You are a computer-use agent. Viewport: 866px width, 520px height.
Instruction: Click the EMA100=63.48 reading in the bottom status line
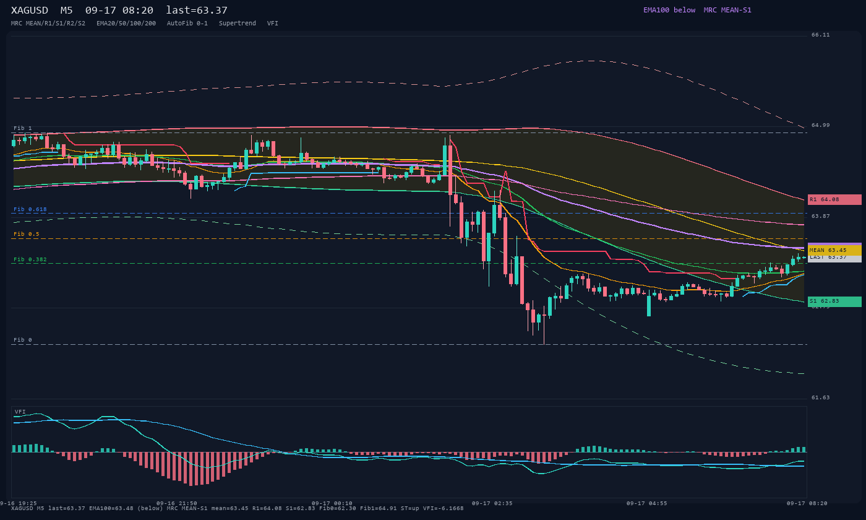click(x=111, y=508)
